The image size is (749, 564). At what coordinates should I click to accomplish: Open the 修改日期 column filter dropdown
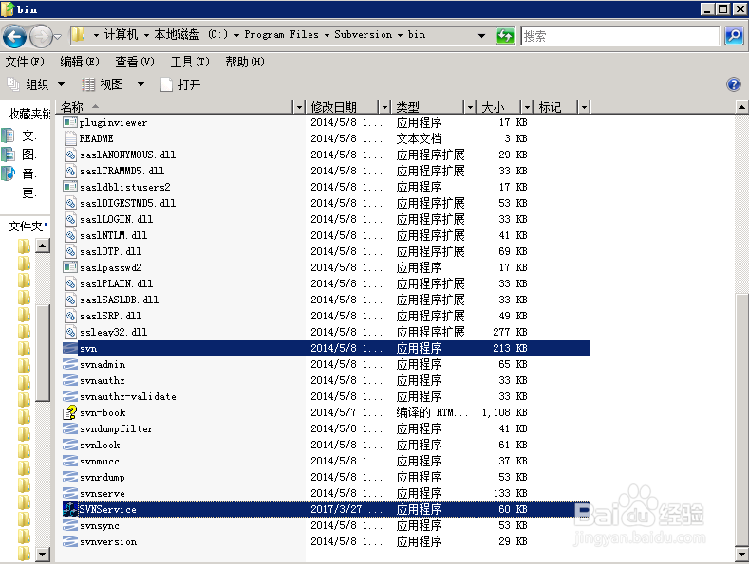coord(384,107)
